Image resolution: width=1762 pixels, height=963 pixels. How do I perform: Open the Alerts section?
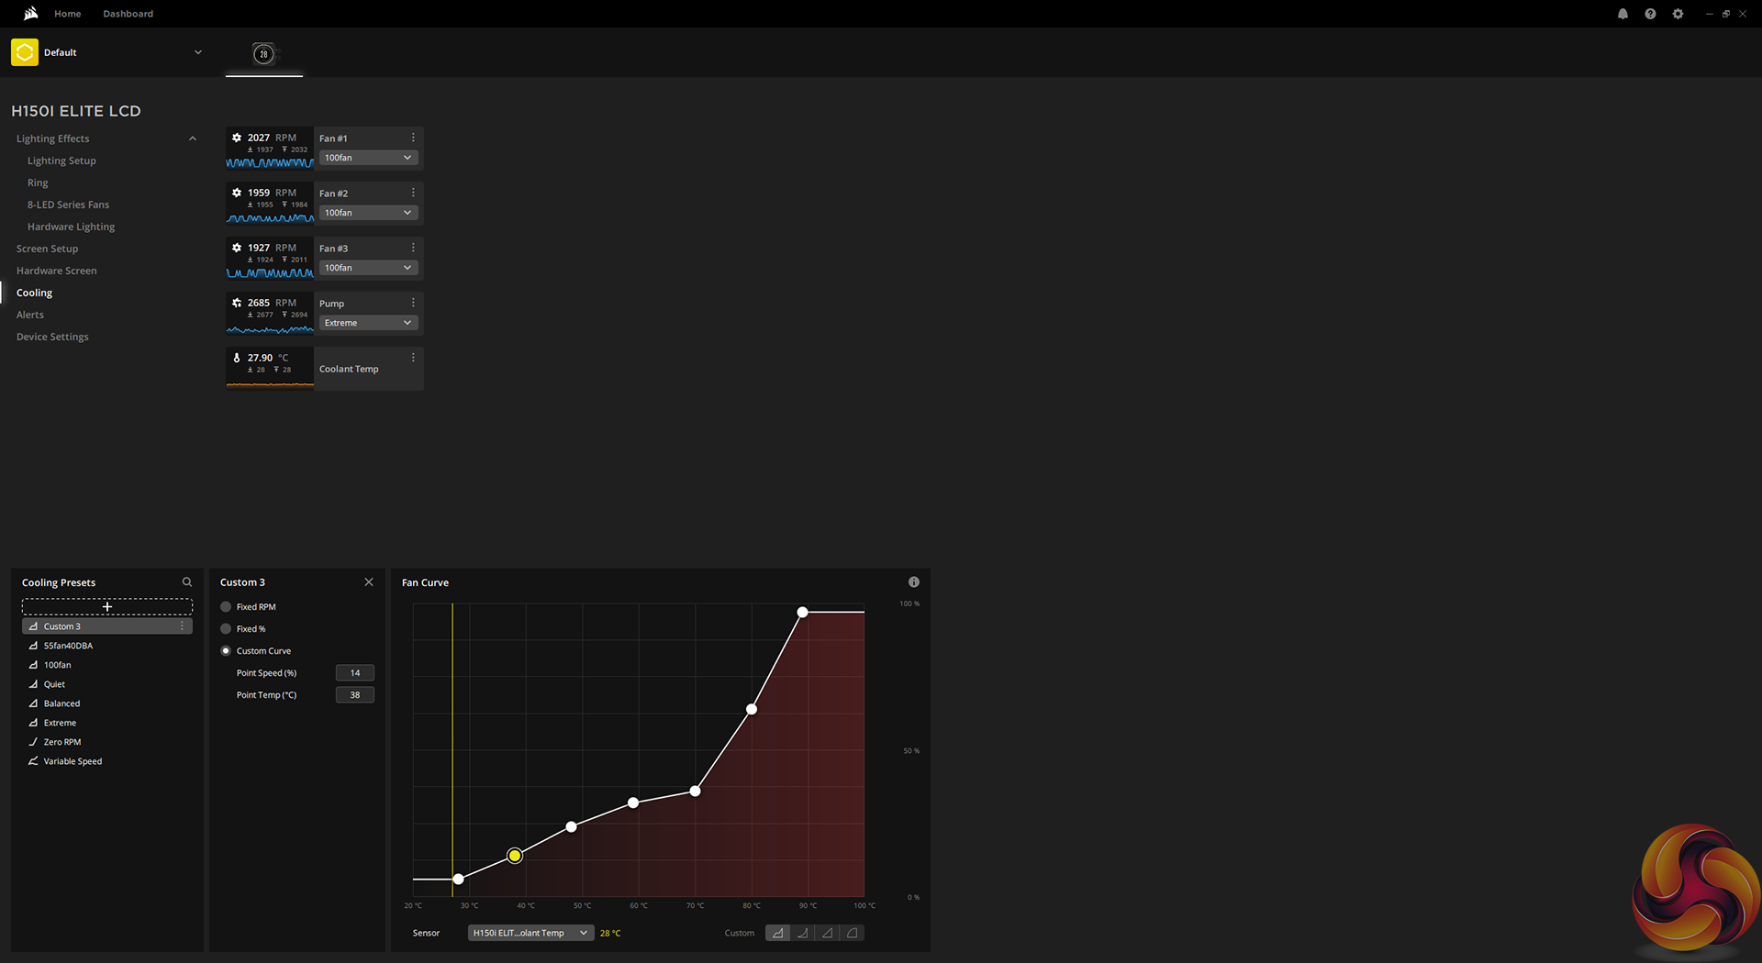click(x=30, y=315)
